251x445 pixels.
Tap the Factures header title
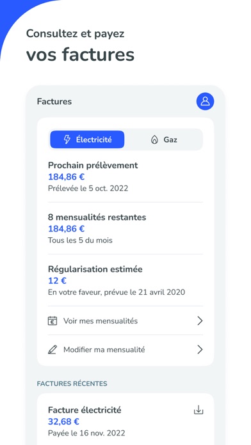54,101
